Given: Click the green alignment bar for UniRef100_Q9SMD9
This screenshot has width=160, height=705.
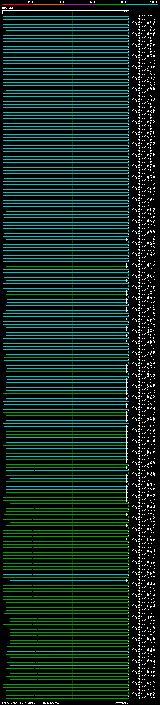Looking at the screenshot, I should [66, 357].
